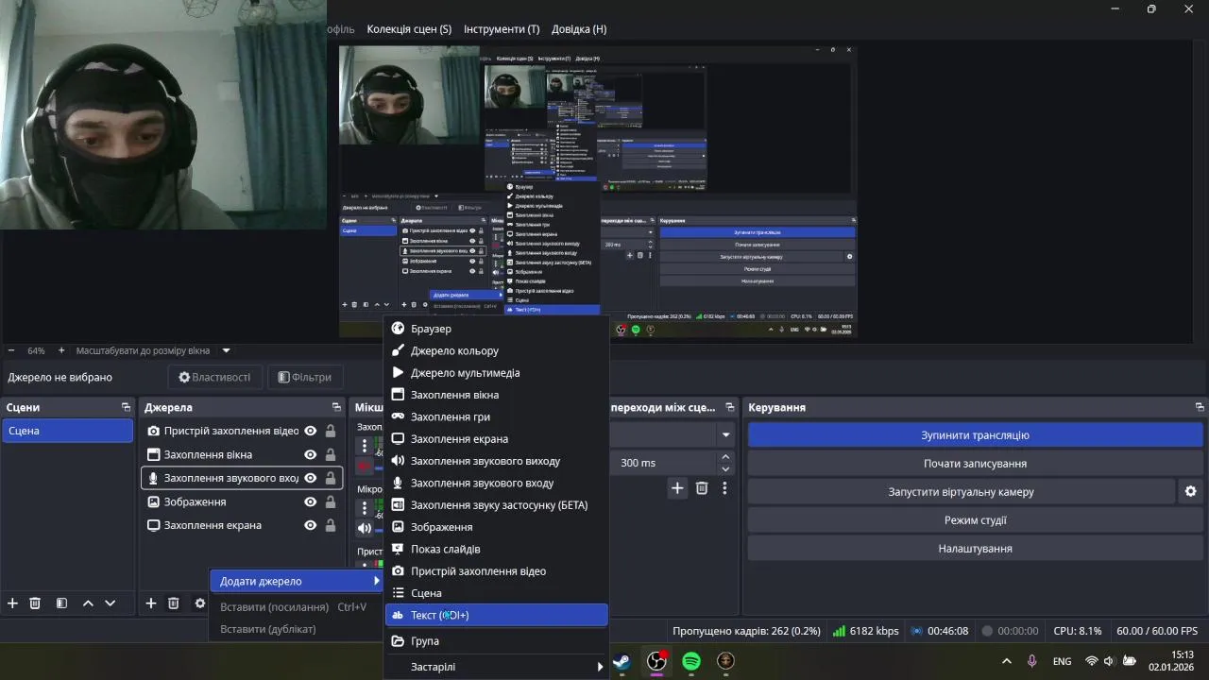Click Запустити віртуальну камеру button
This screenshot has height=680, width=1209.
click(961, 492)
